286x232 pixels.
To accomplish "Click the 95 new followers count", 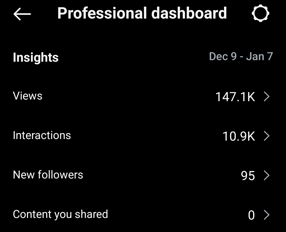I will click(248, 176).
